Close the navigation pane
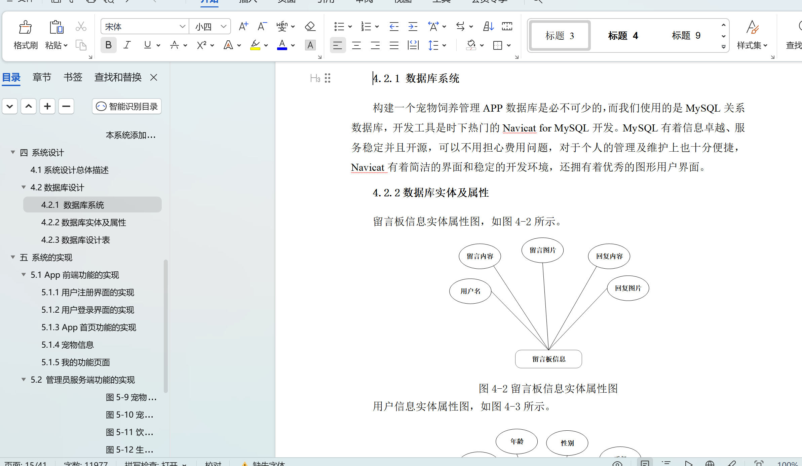802x466 pixels. tap(154, 78)
